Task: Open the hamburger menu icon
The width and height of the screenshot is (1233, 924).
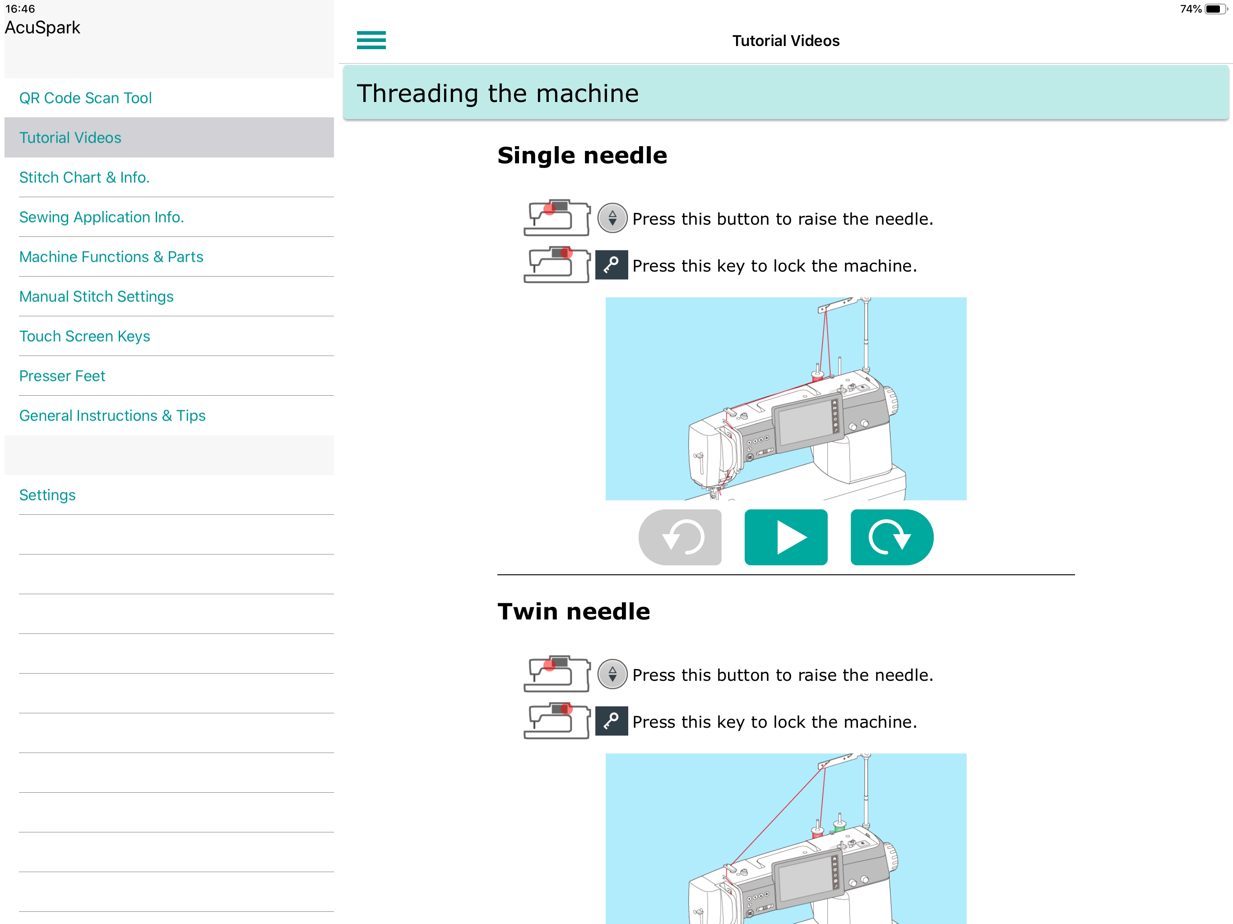Action: coord(371,40)
